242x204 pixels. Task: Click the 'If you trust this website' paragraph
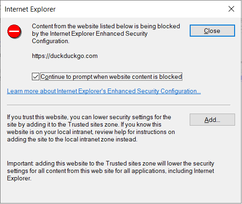91,128
